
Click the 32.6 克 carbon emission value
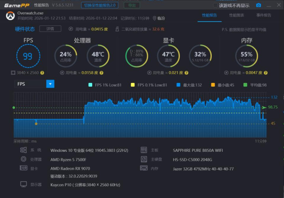click(158, 29)
